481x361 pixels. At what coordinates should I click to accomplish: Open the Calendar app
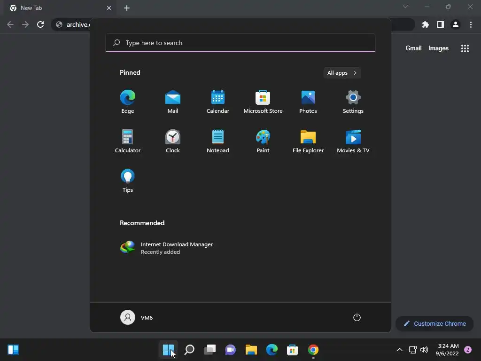coord(218,102)
